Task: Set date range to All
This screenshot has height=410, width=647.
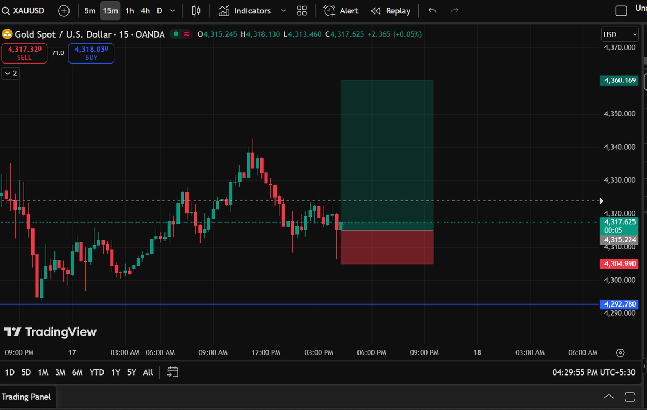Action: pyautogui.click(x=148, y=372)
